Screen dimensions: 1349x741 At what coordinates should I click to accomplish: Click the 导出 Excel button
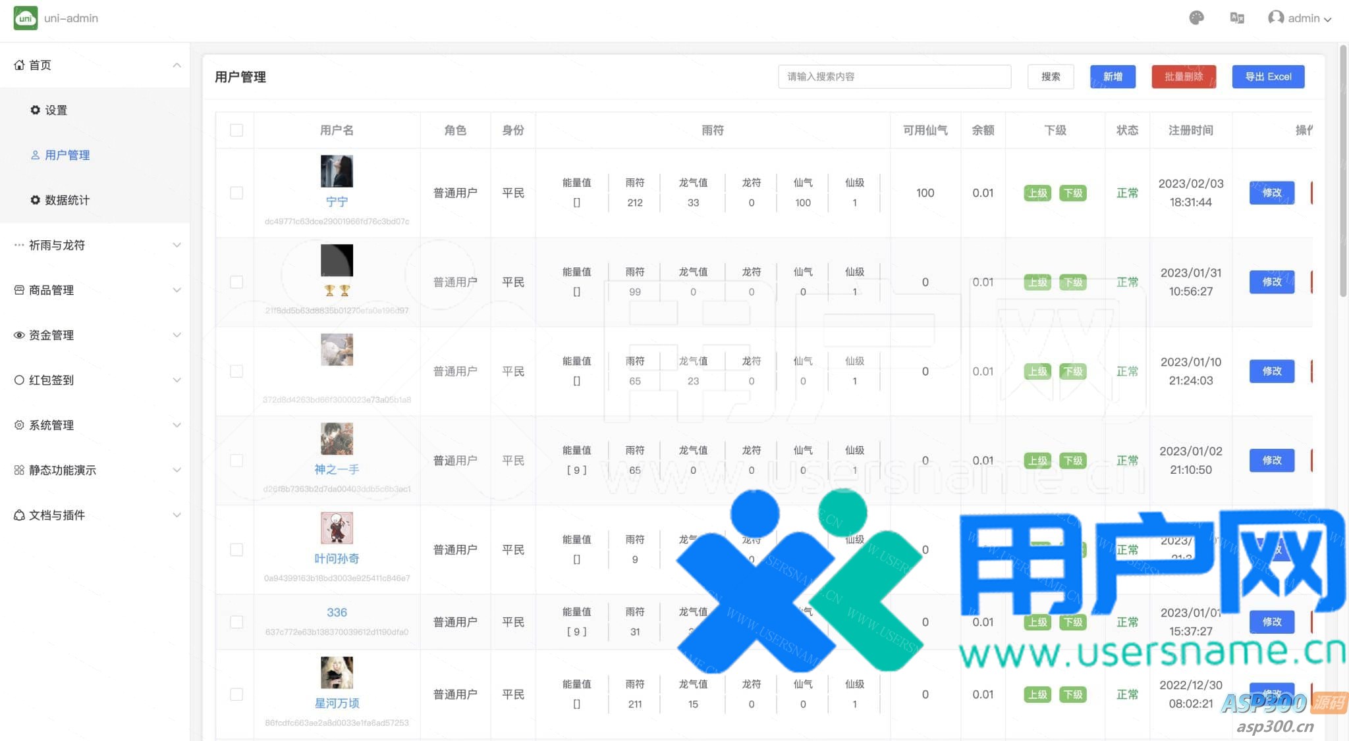click(x=1268, y=76)
